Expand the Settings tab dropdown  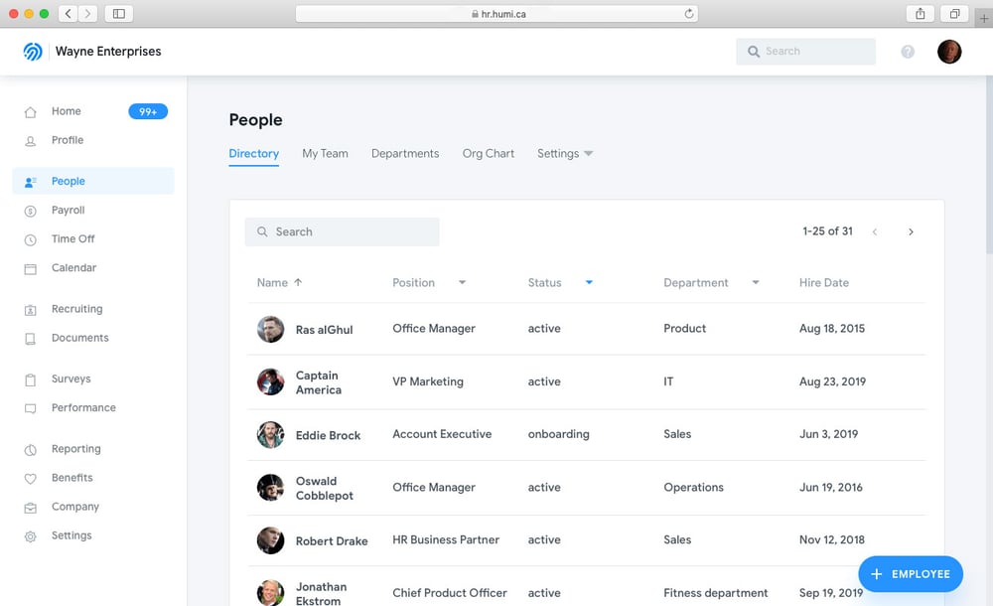(x=588, y=153)
